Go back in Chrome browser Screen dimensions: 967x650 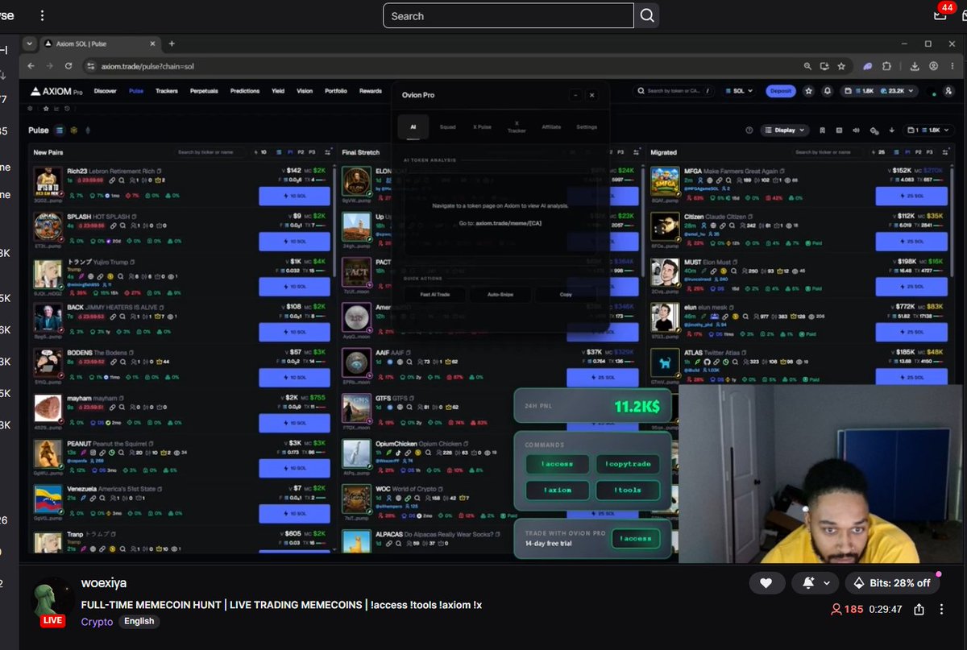[31, 66]
